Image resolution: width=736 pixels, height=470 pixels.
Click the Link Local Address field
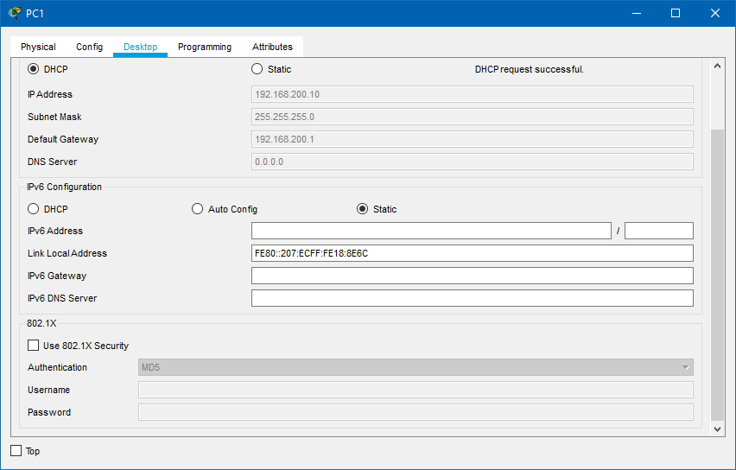pyautogui.click(x=473, y=253)
